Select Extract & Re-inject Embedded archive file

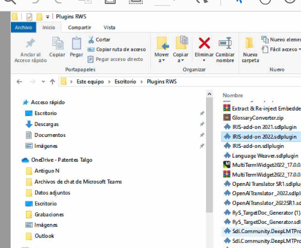(262, 108)
